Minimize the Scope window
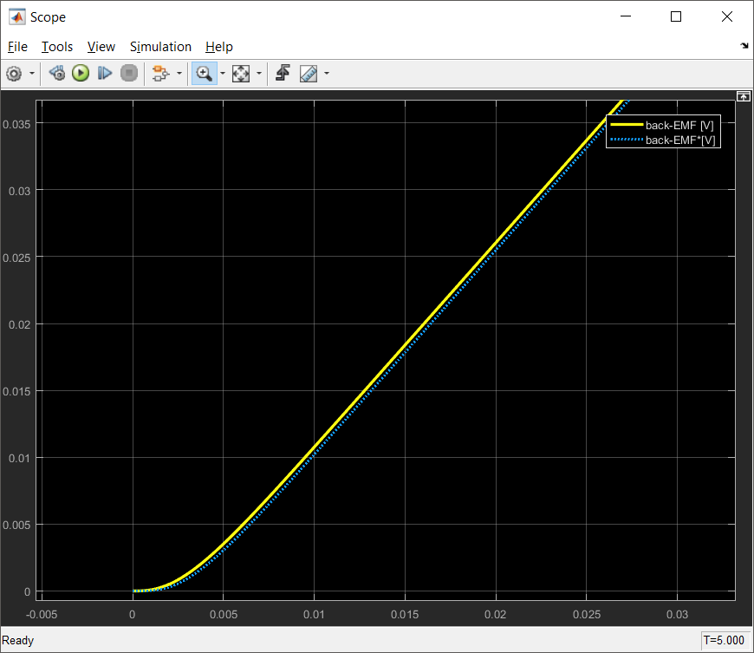754x653 pixels. (x=626, y=16)
